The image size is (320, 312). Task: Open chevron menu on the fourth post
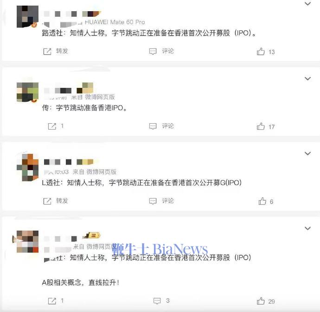307,228
